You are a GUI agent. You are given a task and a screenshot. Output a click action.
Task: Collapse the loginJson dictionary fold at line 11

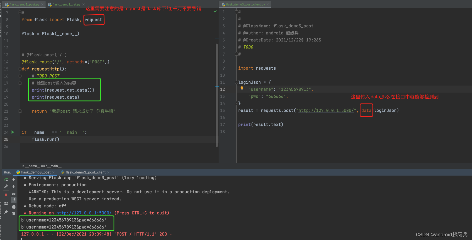click(x=236, y=82)
